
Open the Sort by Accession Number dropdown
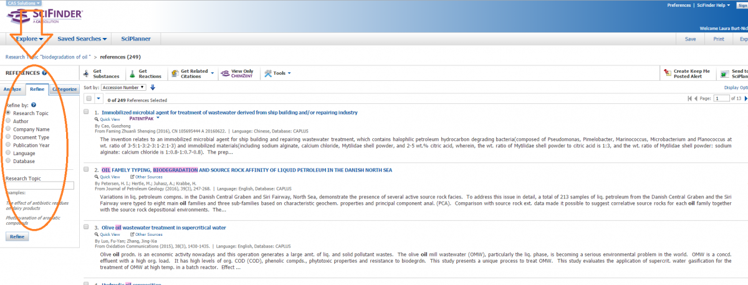click(x=123, y=88)
